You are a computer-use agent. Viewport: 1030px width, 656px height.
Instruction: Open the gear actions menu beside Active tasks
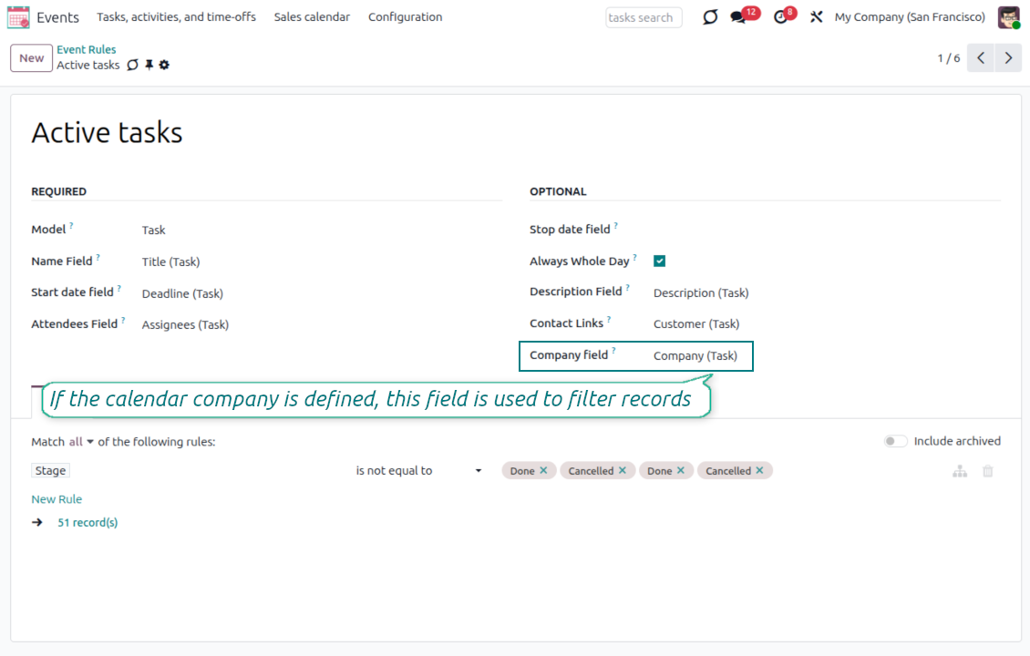pyautogui.click(x=164, y=66)
